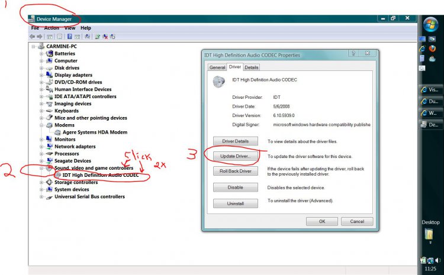The image size is (444, 275).
Task: Click the Roll Back Driver button
Action: (236, 171)
